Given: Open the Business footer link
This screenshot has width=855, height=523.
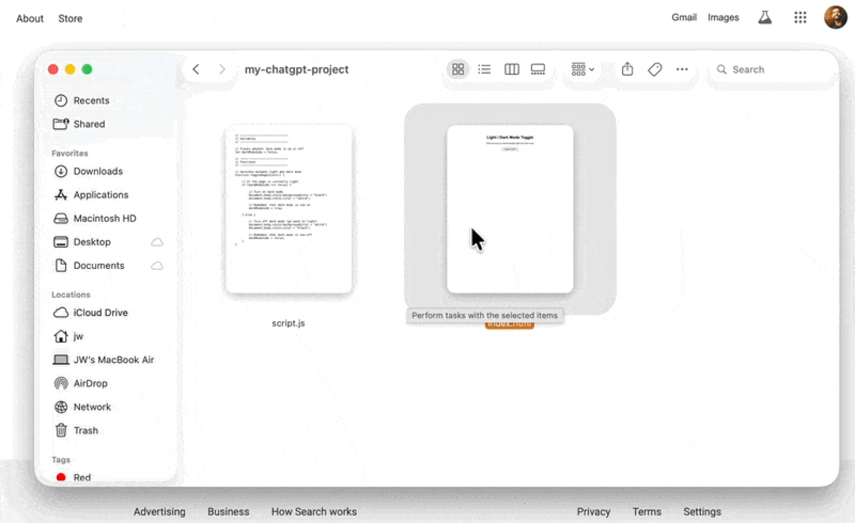Looking at the screenshot, I should pos(228,512).
